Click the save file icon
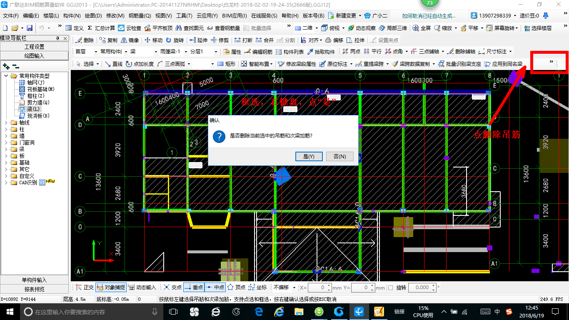This screenshot has height=320, width=569. pos(30,28)
